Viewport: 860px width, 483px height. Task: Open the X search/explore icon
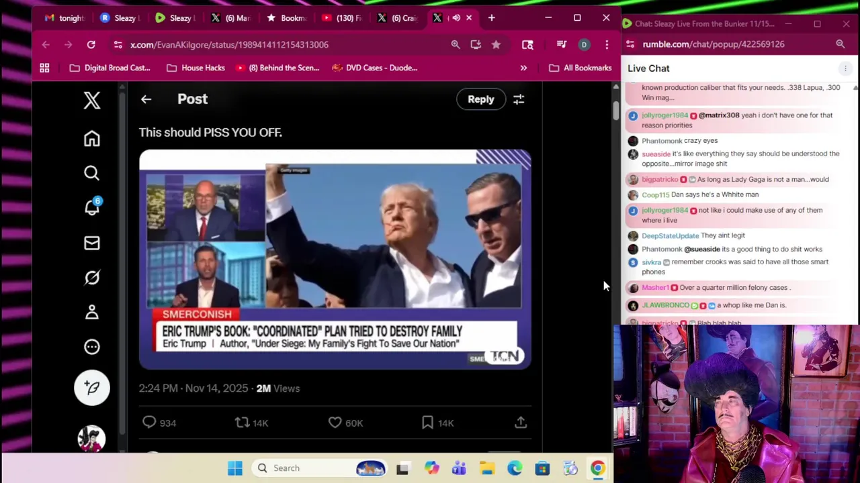tap(92, 173)
